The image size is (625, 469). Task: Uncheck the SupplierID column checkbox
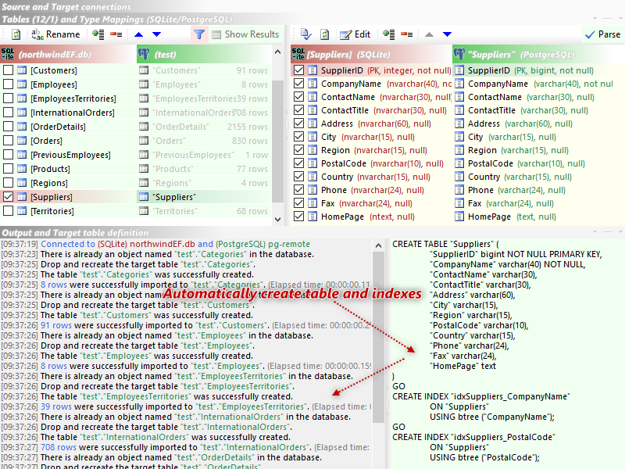[298, 70]
